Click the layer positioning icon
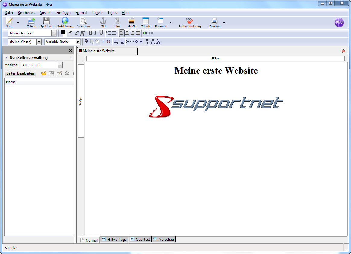Image resolution: width=351 pixels, height=254 pixels. (86, 41)
